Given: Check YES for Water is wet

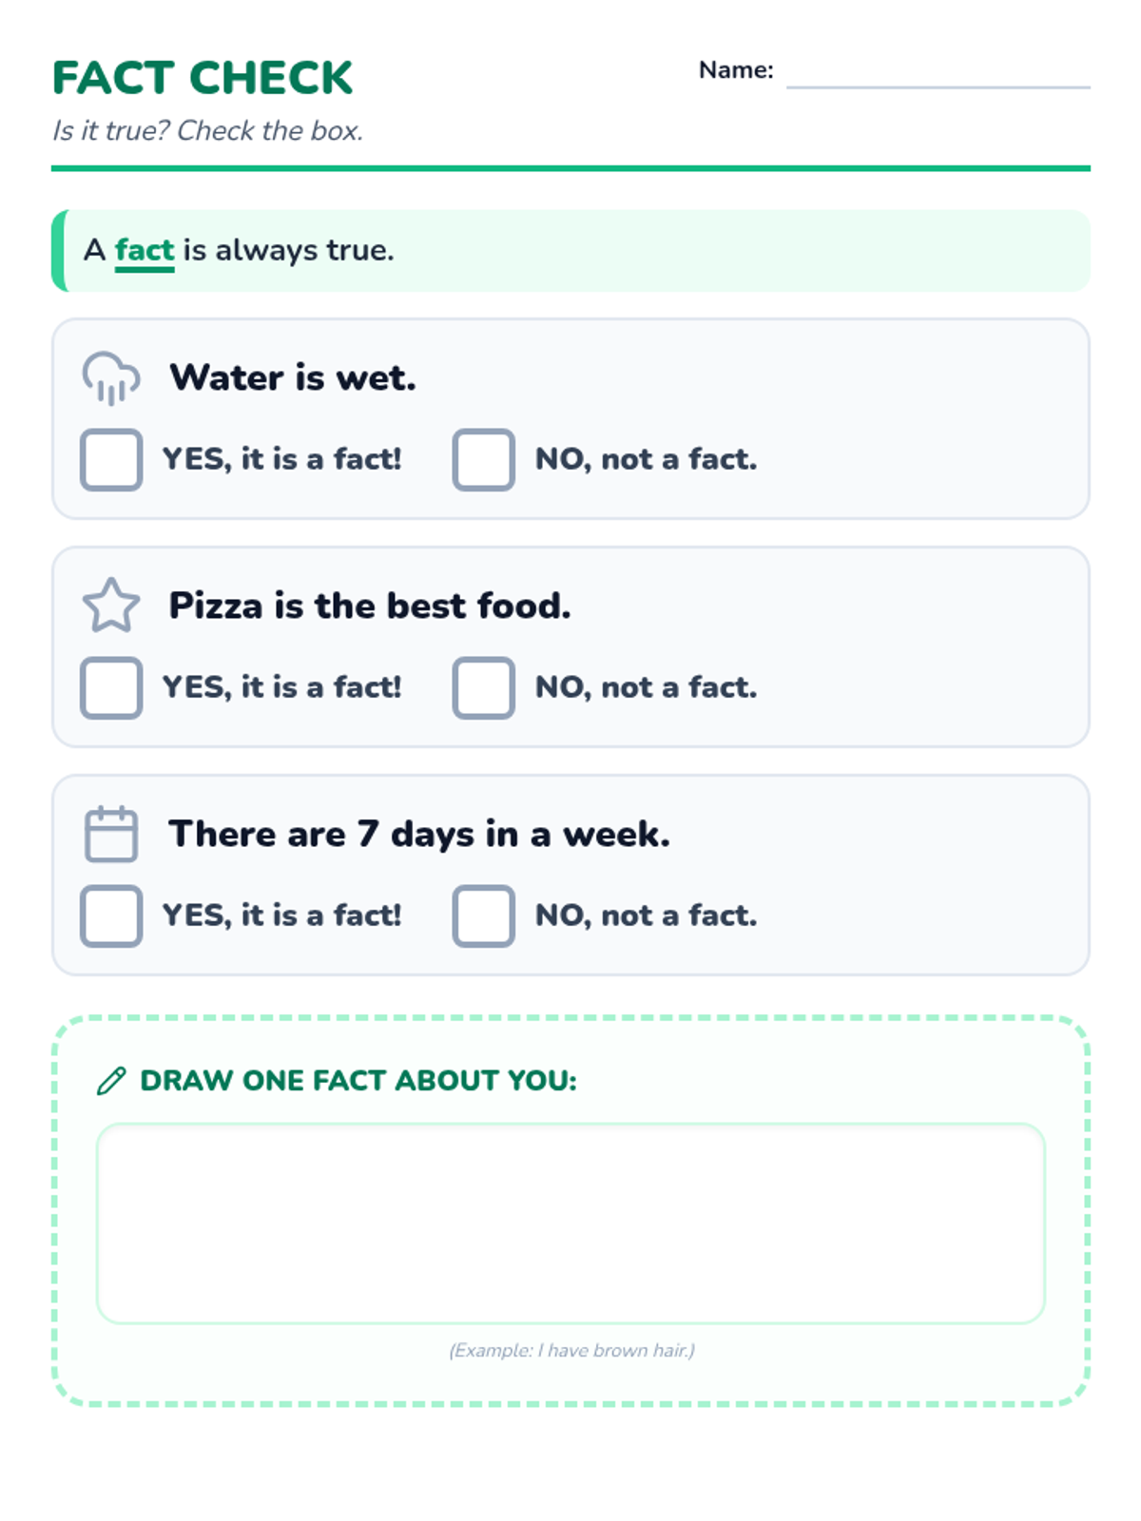Looking at the screenshot, I should [x=111, y=460].
